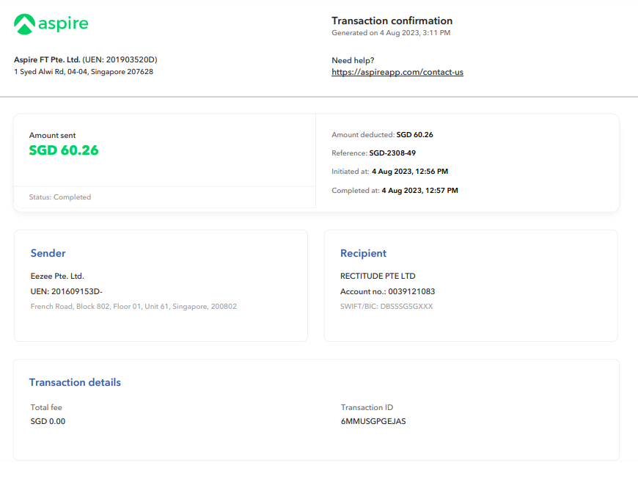Select 'SWIFT/BIC: DBSSSGSGXXX'
This screenshot has width=638, height=479.
point(386,307)
